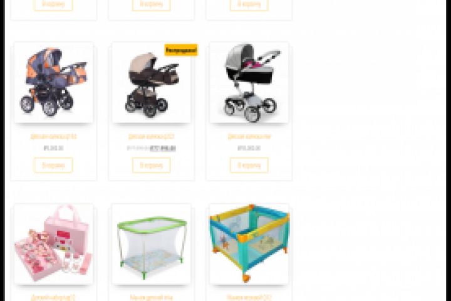Add the silver stroller to cart
The image size is (451, 301).
pos(249,166)
